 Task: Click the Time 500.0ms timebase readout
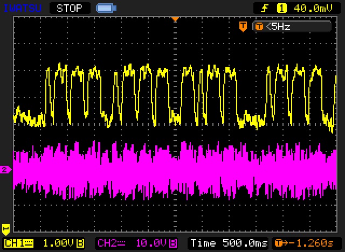tap(229, 243)
